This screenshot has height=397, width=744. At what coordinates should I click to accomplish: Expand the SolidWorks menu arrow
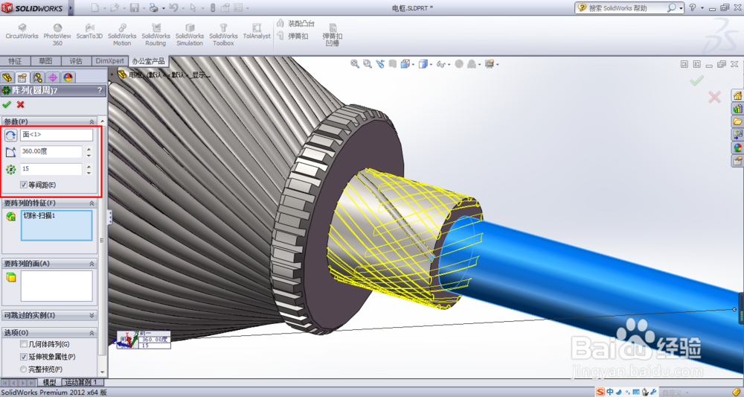(71, 7)
